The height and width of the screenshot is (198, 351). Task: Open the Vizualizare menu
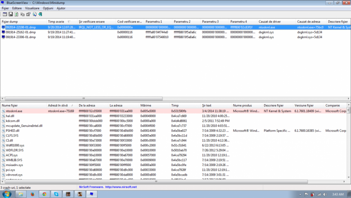click(32, 8)
